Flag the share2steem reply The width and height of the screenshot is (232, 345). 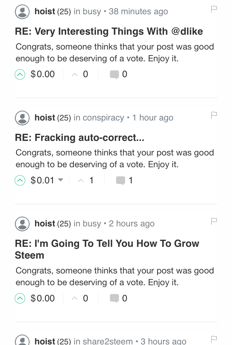pyautogui.click(x=214, y=339)
